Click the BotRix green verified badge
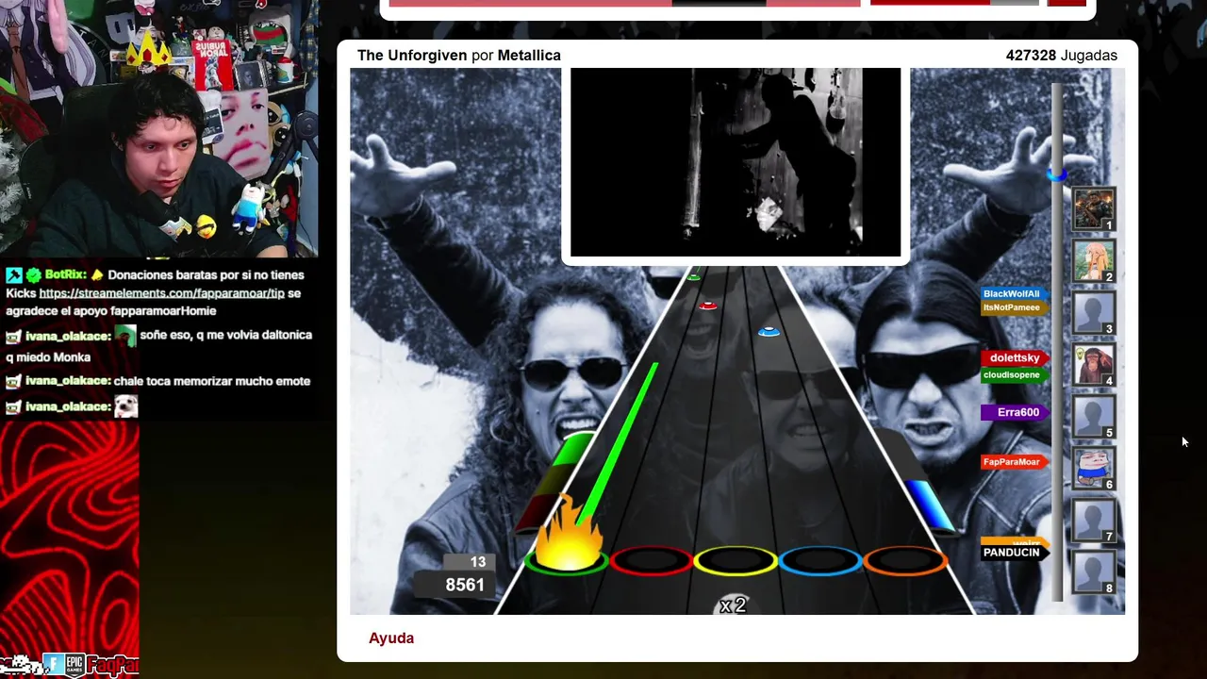 [x=33, y=275]
